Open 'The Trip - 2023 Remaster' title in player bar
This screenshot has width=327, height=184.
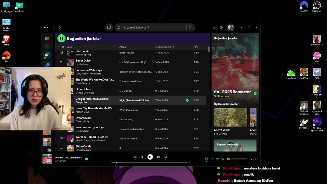coord(68,158)
